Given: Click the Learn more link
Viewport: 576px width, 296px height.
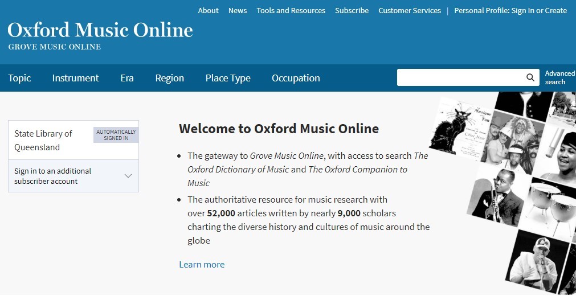Looking at the screenshot, I should tap(202, 265).
